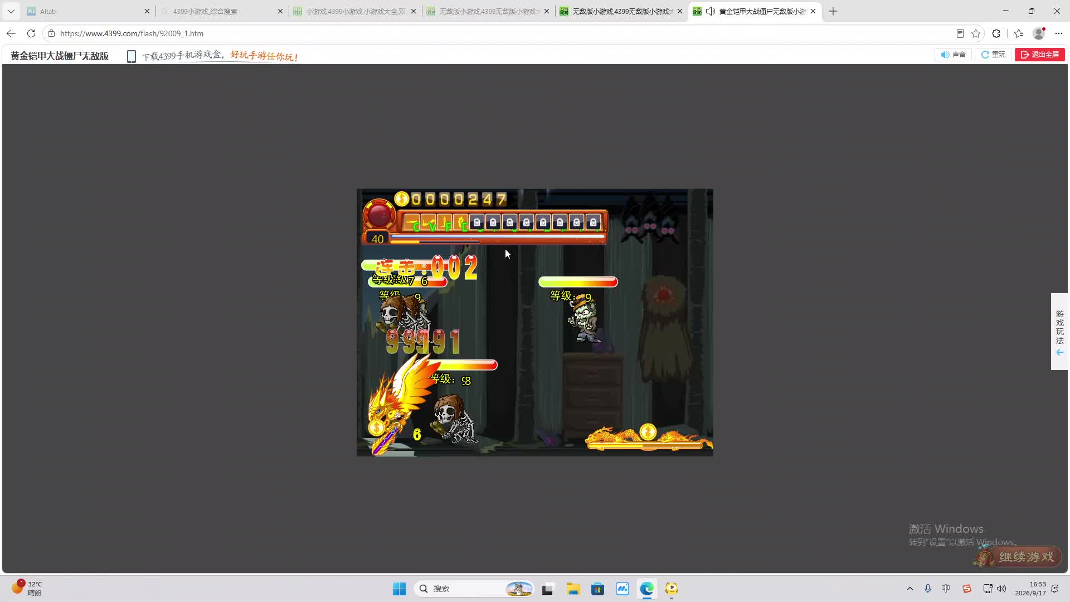Close the 4399小游戏_综合搜索 tab

[280, 11]
